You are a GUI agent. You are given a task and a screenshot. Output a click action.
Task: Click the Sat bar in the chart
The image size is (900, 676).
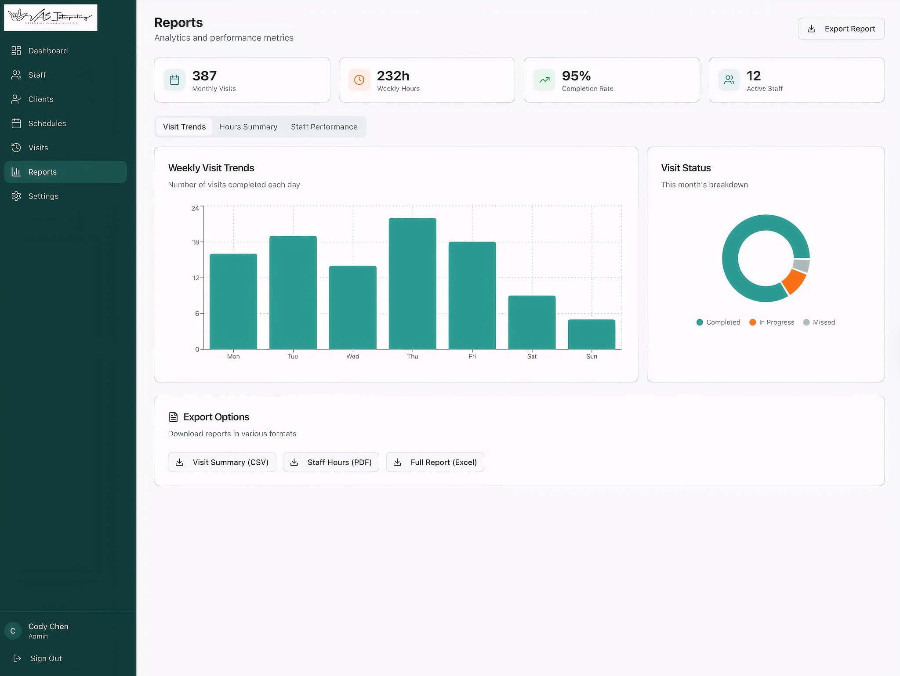(x=532, y=322)
